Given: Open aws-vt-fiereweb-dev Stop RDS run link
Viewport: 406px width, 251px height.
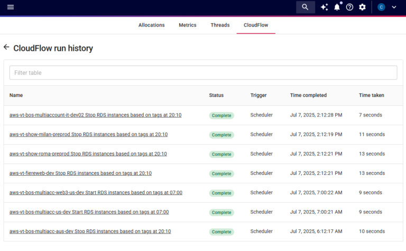Looking at the screenshot, I should [x=80, y=173].
